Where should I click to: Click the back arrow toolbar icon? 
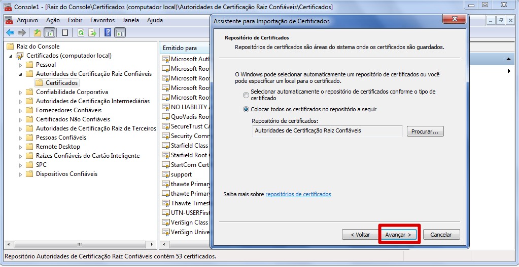click(10, 32)
